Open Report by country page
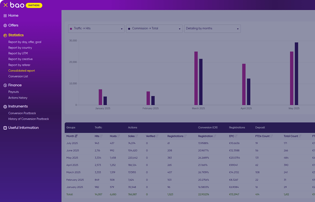Viewport: 315px width, 202px height. pos(20,48)
